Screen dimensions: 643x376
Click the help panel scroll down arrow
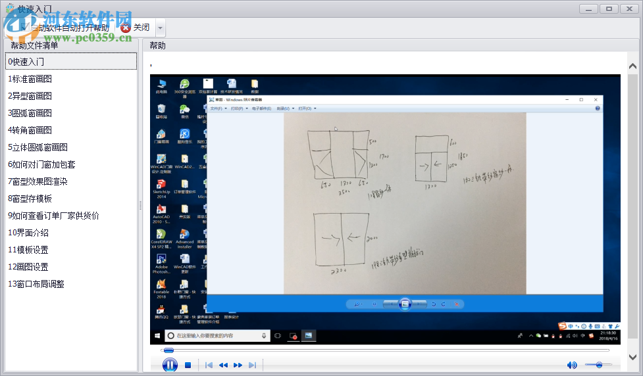632,357
